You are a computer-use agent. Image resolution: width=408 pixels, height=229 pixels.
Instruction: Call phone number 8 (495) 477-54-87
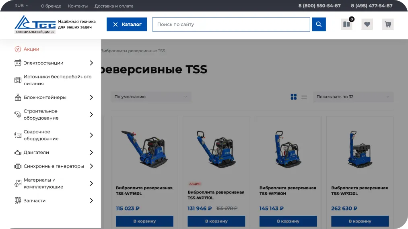pyautogui.click(x=371, y=6)
